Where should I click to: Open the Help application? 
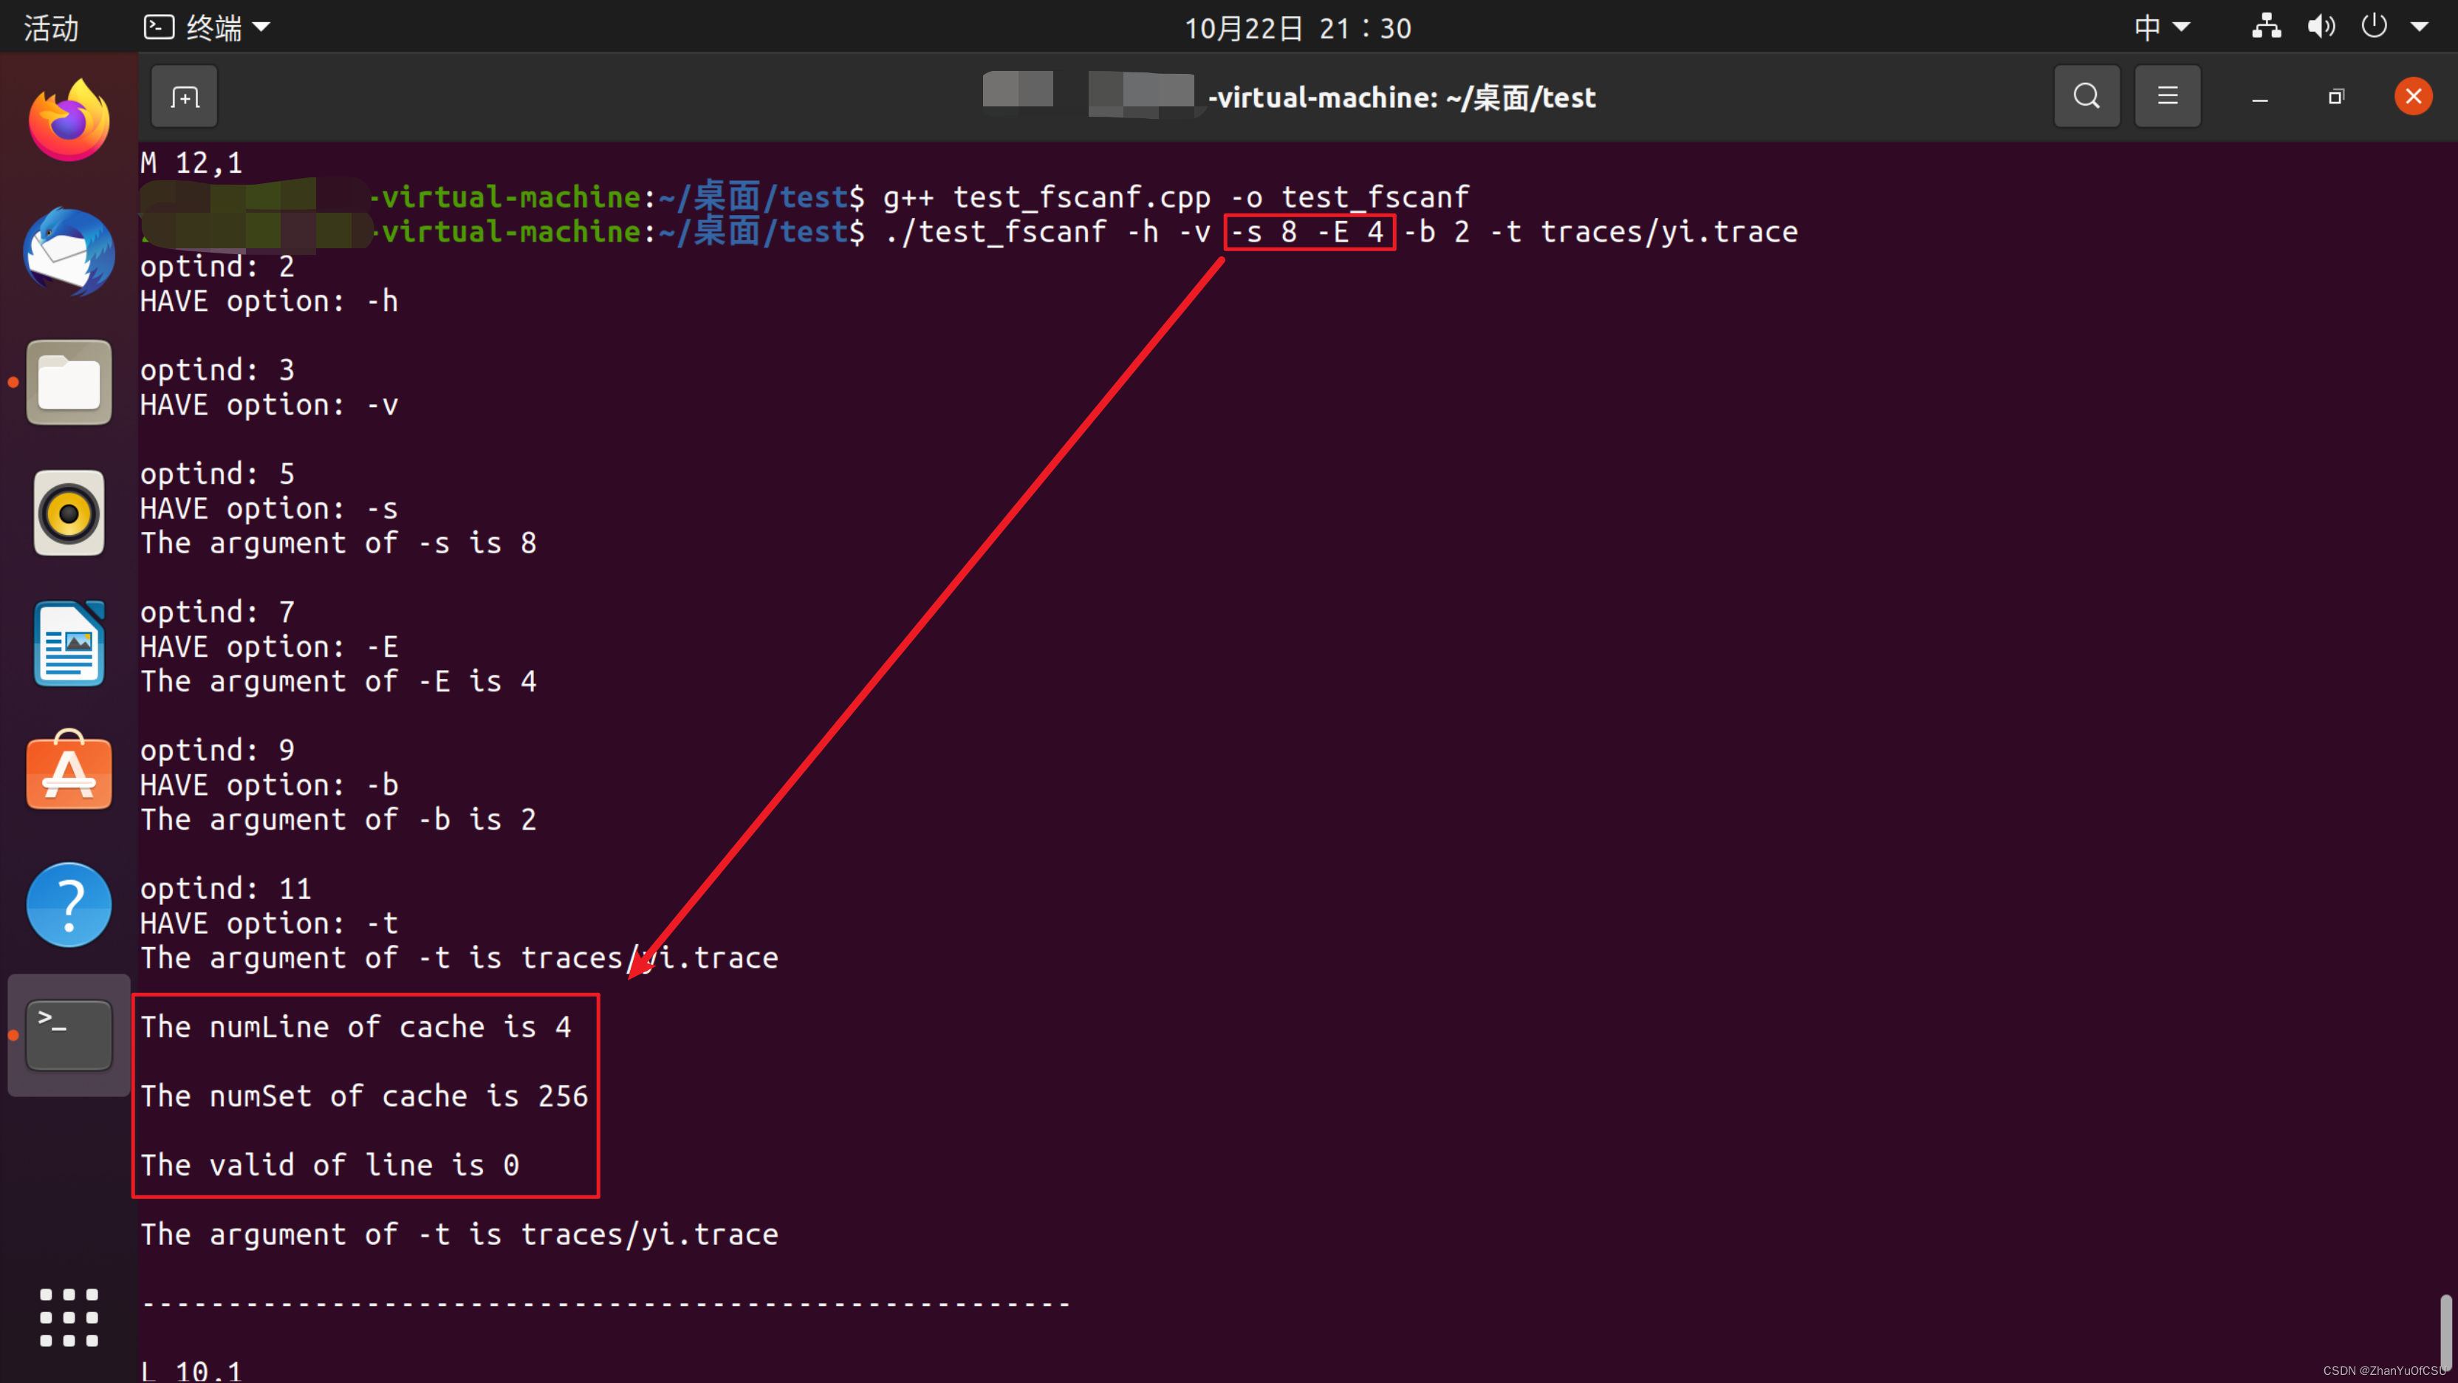coord(69,904)
